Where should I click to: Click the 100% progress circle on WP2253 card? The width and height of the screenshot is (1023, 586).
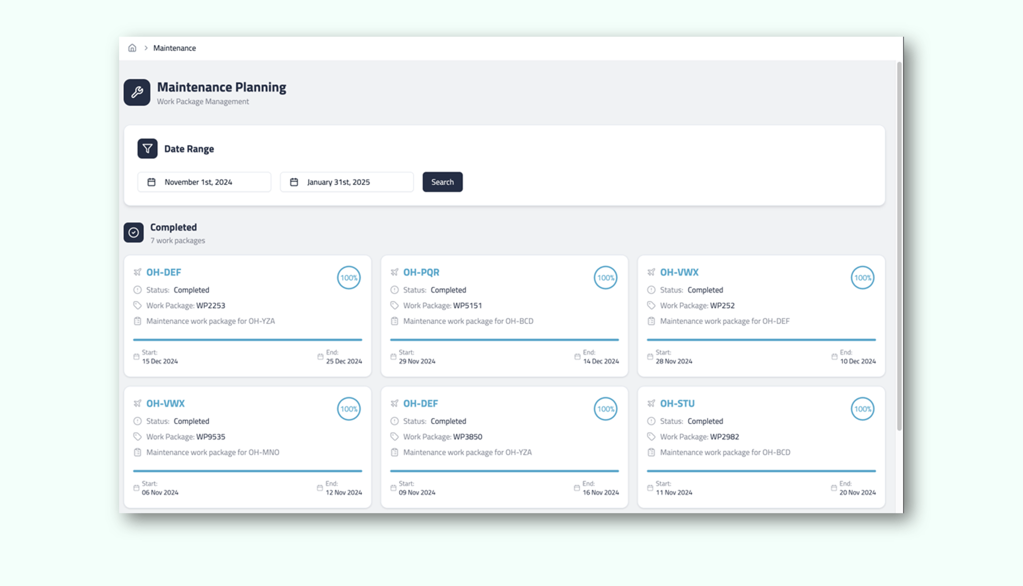point(349,278)
